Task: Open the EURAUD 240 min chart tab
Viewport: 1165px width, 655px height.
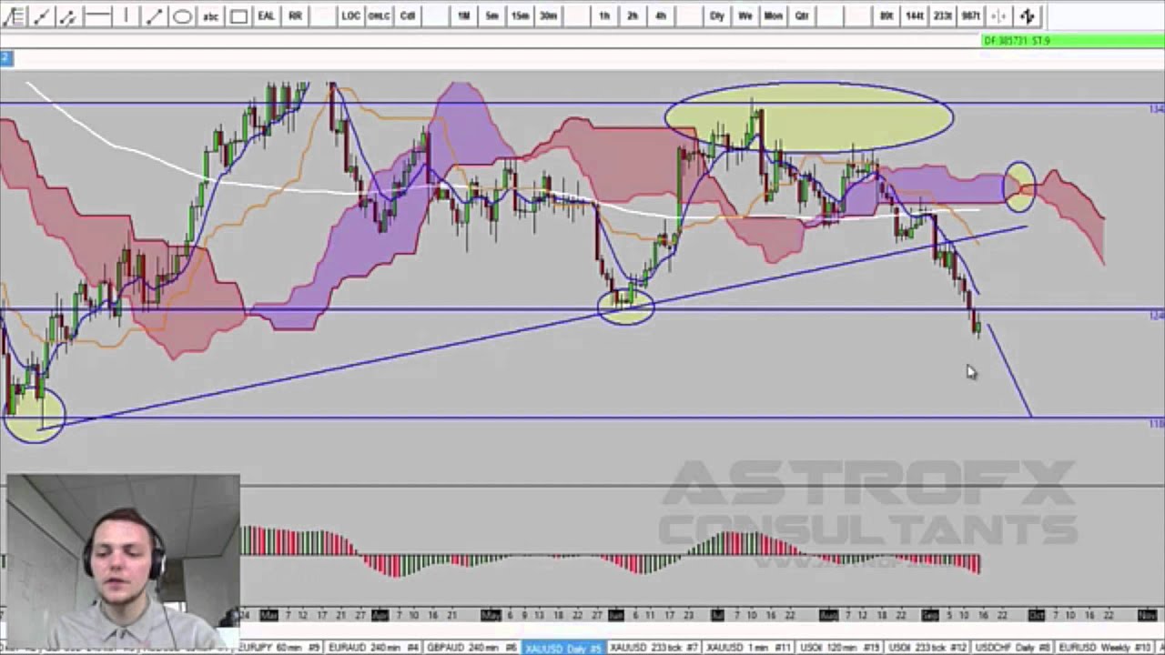Action: (374, 647)
